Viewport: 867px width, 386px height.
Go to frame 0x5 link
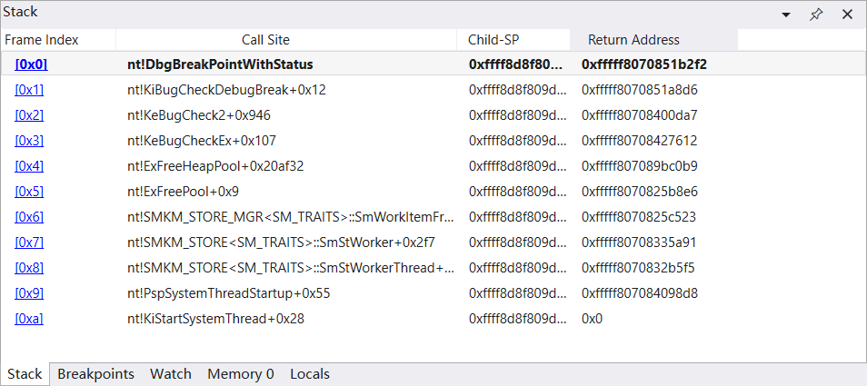(x=29, y=192)
